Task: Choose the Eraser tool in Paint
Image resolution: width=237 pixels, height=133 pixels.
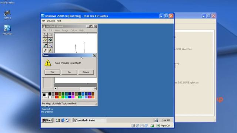Action: tap(45, 40)
